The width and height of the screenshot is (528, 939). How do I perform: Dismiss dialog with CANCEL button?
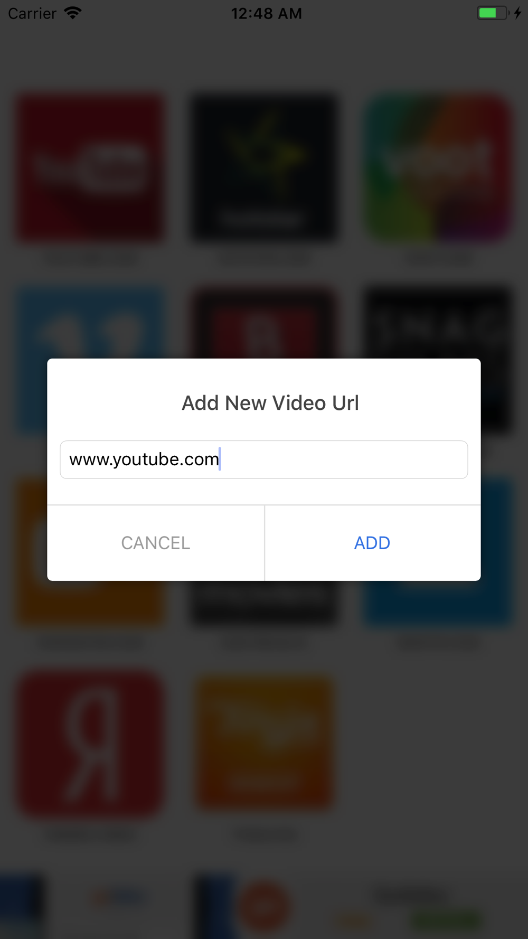156,543
